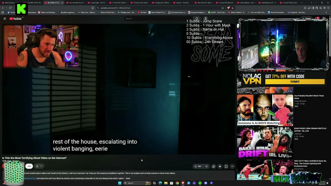This screenshot has height=186, width=331.
Task: Open the Ask sparkle icon under the video
Action: [x=220, y=166]
